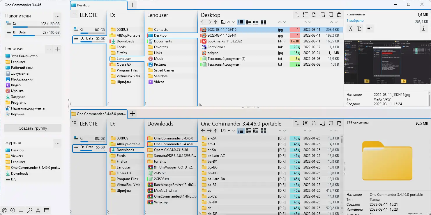Create a new file in Desktop pane
Screen dimensions: 431x215
click(x=314, y=15)
